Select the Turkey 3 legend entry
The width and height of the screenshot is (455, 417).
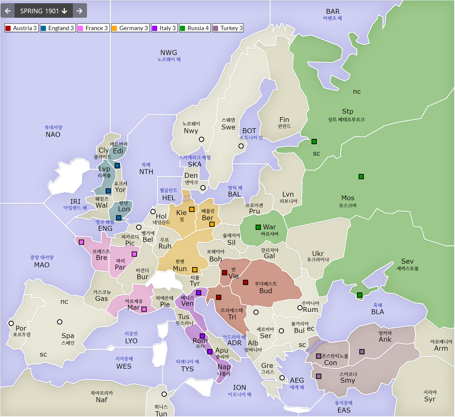pos(228,28)
